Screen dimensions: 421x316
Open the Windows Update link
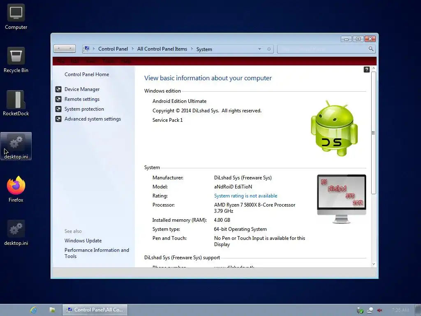pos(83,241)
